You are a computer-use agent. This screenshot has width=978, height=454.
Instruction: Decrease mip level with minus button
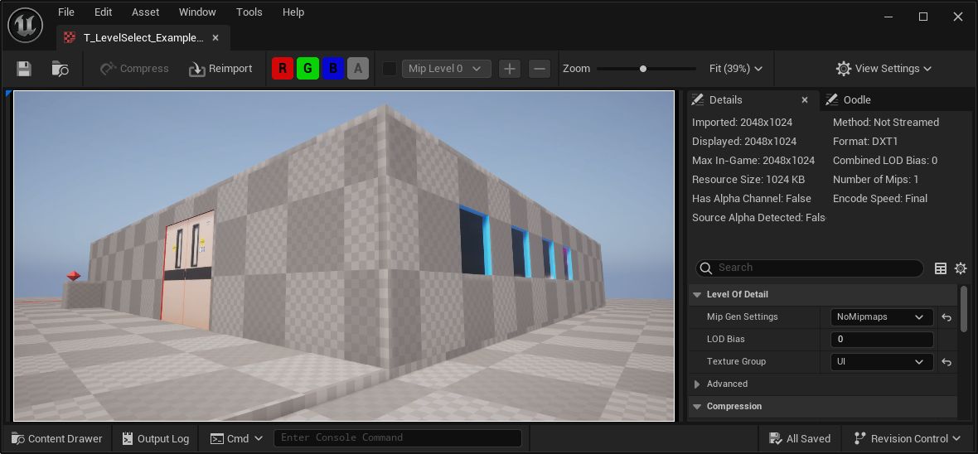tap(540, 69)
